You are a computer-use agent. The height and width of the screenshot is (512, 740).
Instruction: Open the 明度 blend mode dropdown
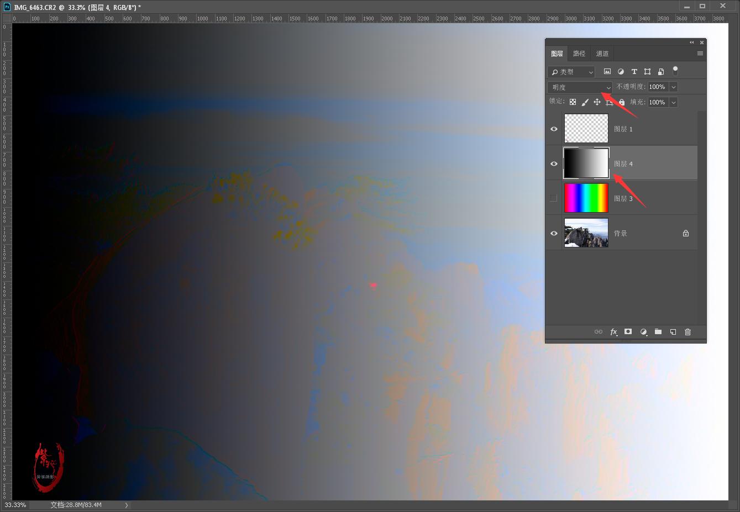pyautogui.click(x=580, y=87)
